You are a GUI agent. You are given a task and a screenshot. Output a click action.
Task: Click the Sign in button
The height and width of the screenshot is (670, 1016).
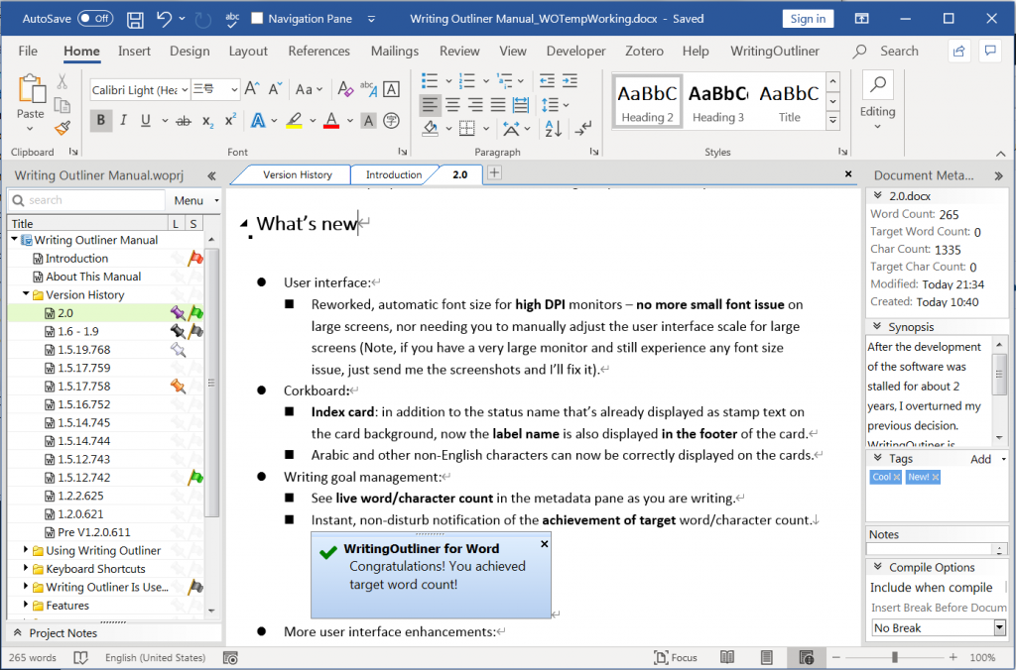808,19
